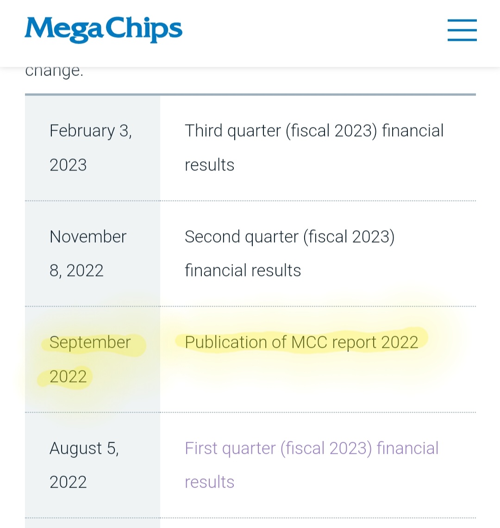The width and height of the screenshot is (500, 528).
Task: Click Third quarter (fiscal 2023) financial text
Action: click(x=314, y=131)
